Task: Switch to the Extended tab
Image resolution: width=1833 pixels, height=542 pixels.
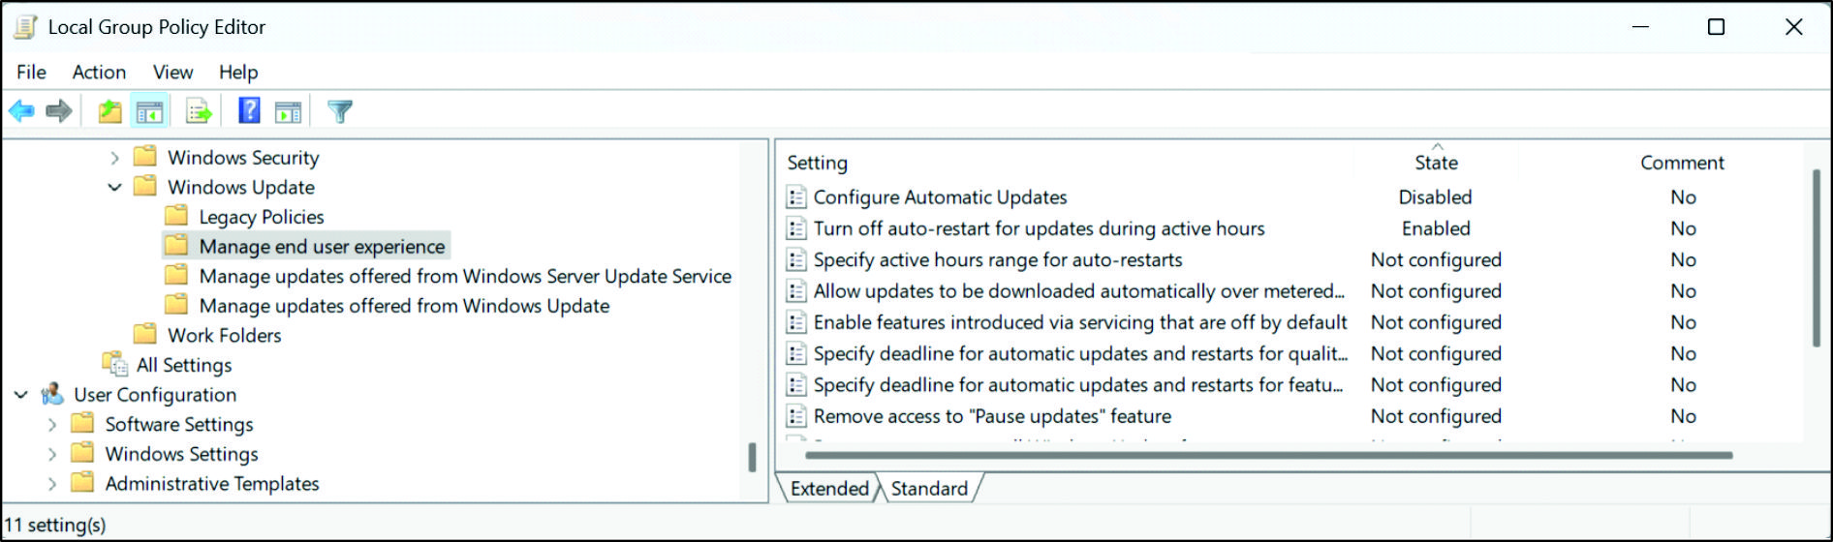Action: (x=829, y=489)
